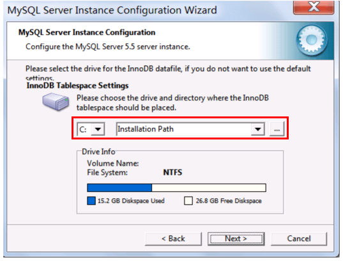Screen dimensions: 343x261
Task: Cancel the configuration wizard
Action: coord(299,239)
